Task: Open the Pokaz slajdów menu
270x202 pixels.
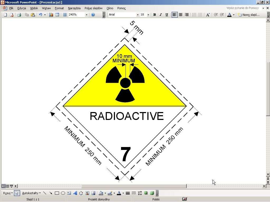Action: (94, 8)
